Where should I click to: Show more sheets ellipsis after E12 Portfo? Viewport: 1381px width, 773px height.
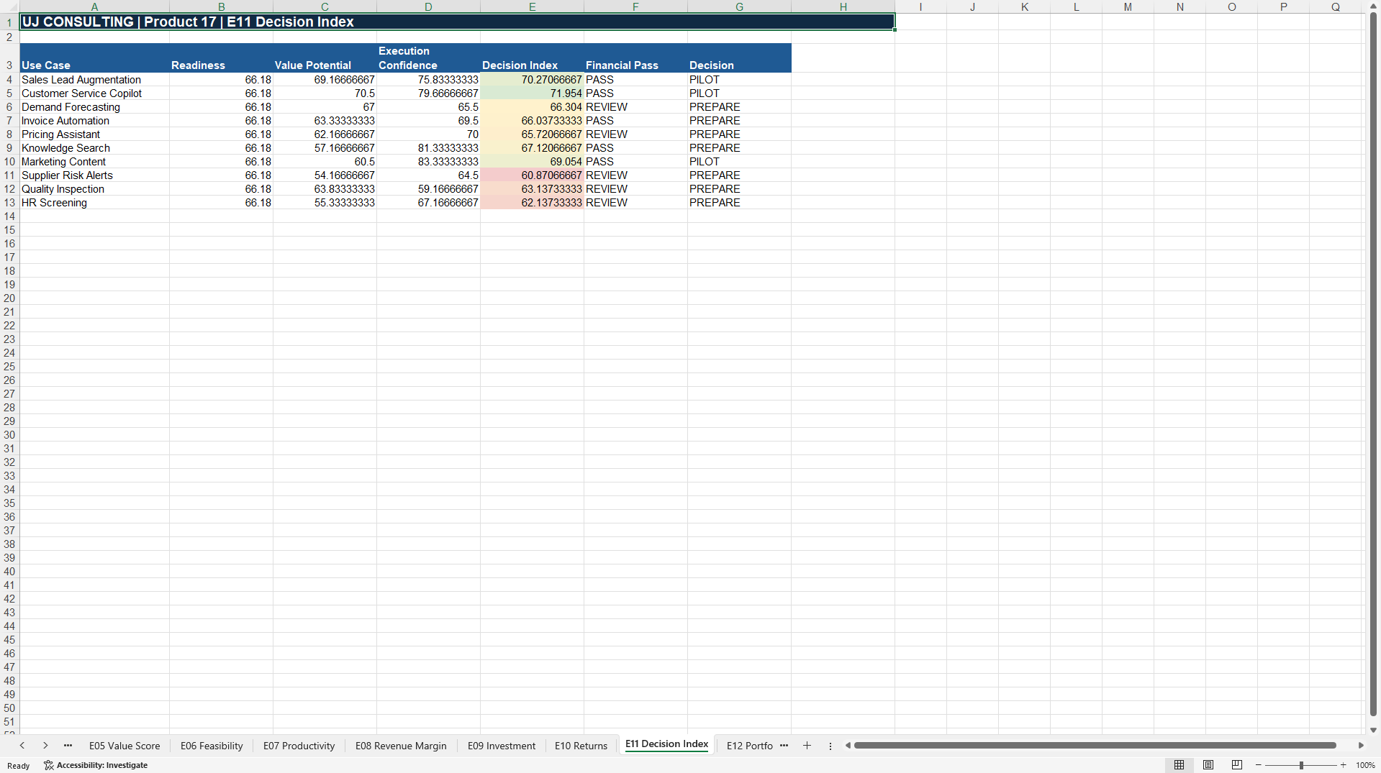tap(784, 746)
